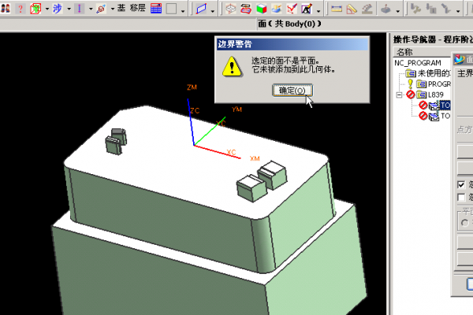This screenshot has width=473, height=315.
Task: Click 确定(O) in the 边界警告 dialog
Action: coord(292,91)
